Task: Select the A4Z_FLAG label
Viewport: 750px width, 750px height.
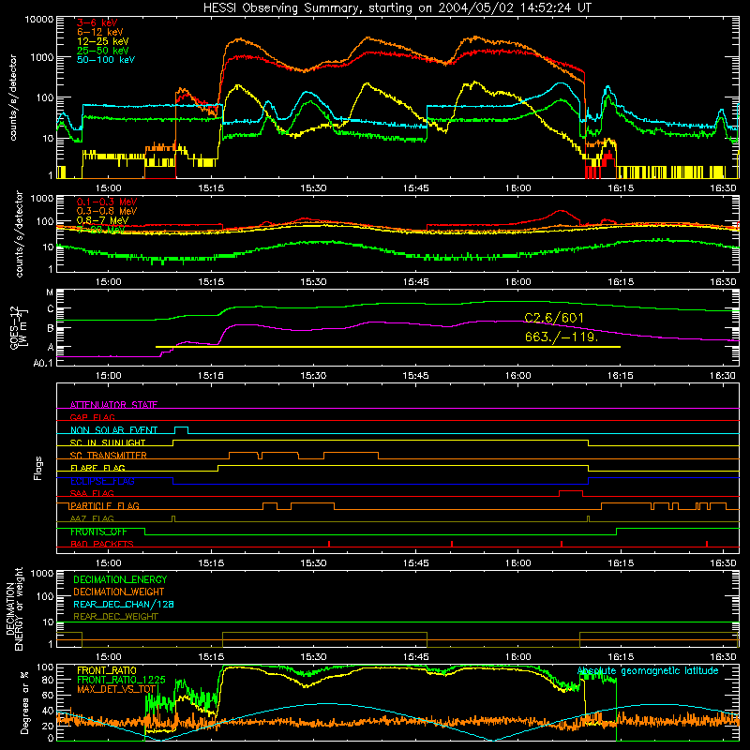Action: click(x=92, y=518)
